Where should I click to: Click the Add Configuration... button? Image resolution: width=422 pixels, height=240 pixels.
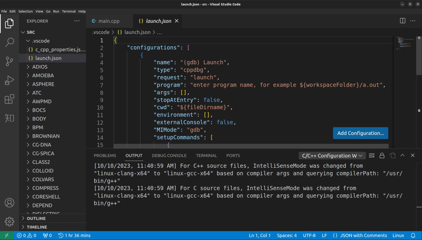[x=360, y=133]
